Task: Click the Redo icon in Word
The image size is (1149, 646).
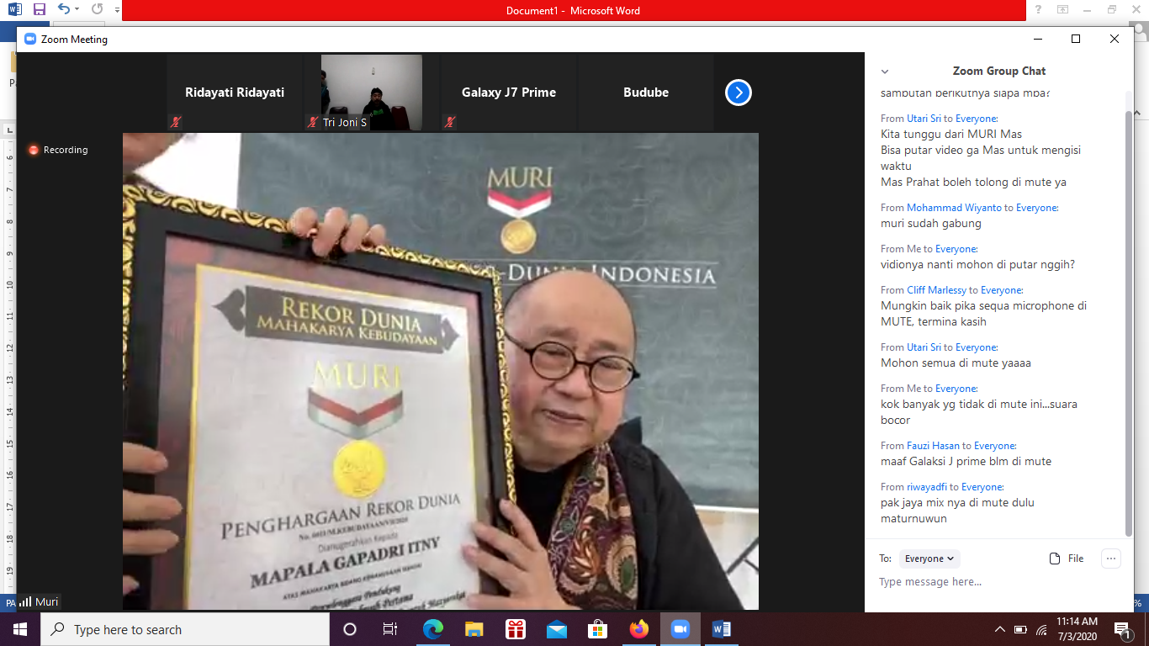Action: (97, 9)
